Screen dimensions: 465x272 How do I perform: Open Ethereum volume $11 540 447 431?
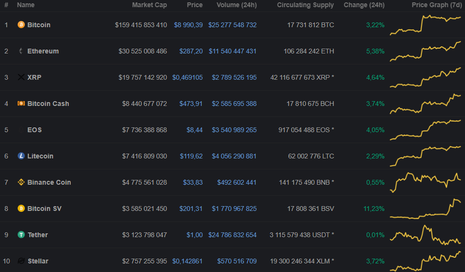pyautogui.click(x=232, y=51)
